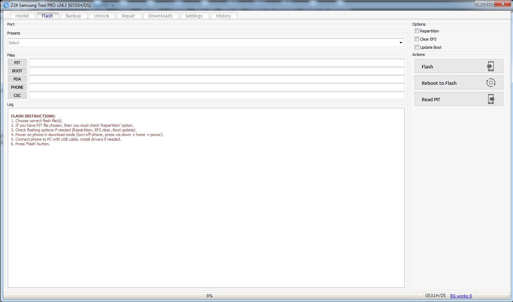Click log line "6. Press 'Flash' button."
The image size is (513, 302).
(x=30, y=144)
